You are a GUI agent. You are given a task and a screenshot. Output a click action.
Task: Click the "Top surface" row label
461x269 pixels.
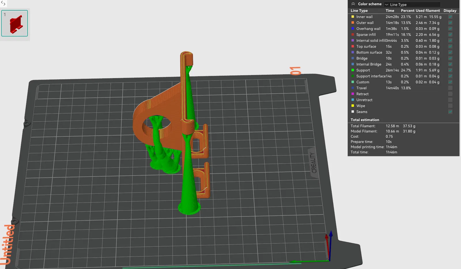point(366,47)
